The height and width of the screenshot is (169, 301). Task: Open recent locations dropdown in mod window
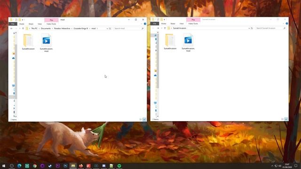(x=20, y=29)
